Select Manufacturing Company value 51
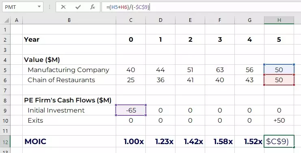Screen dimensions: 301x153 [190, 70]
